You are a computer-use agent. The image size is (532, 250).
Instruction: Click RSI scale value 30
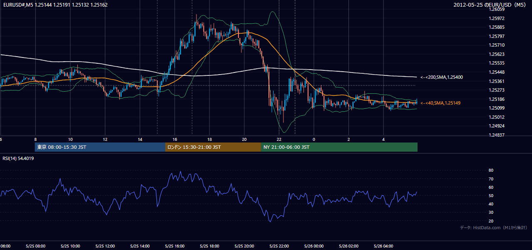491,212
